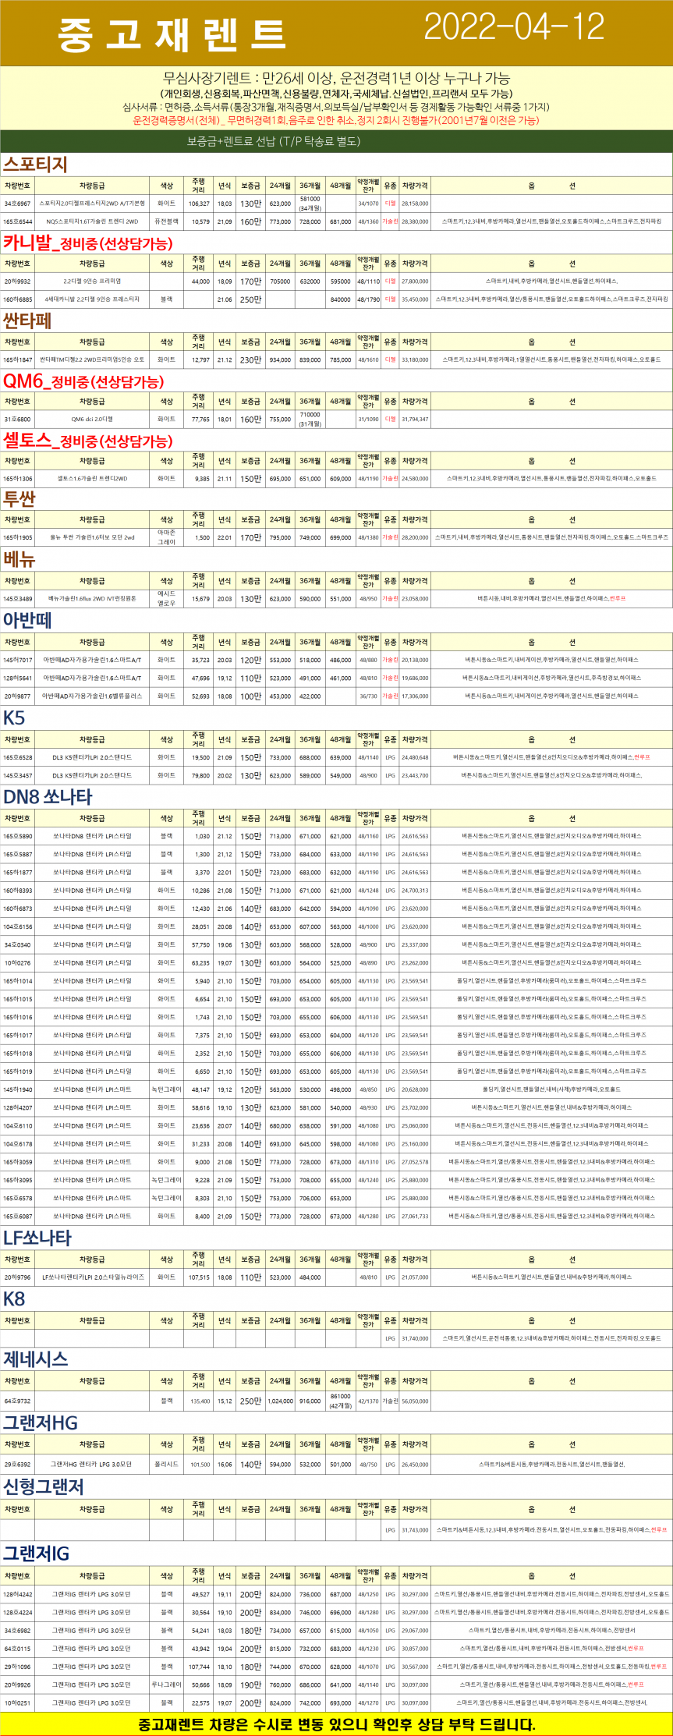Select plate number 128허5641 in 아반떼 table
The width and height of the screenshot is (673, 1736).
pos(17,678)
